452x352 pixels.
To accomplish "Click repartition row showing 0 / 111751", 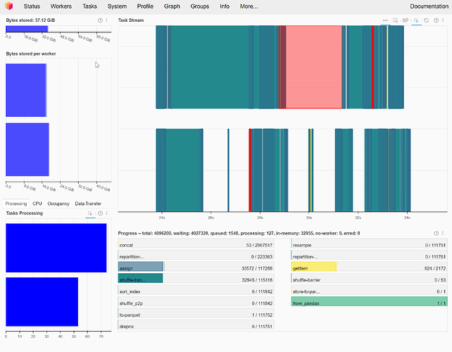I will (x=369, y=256).
